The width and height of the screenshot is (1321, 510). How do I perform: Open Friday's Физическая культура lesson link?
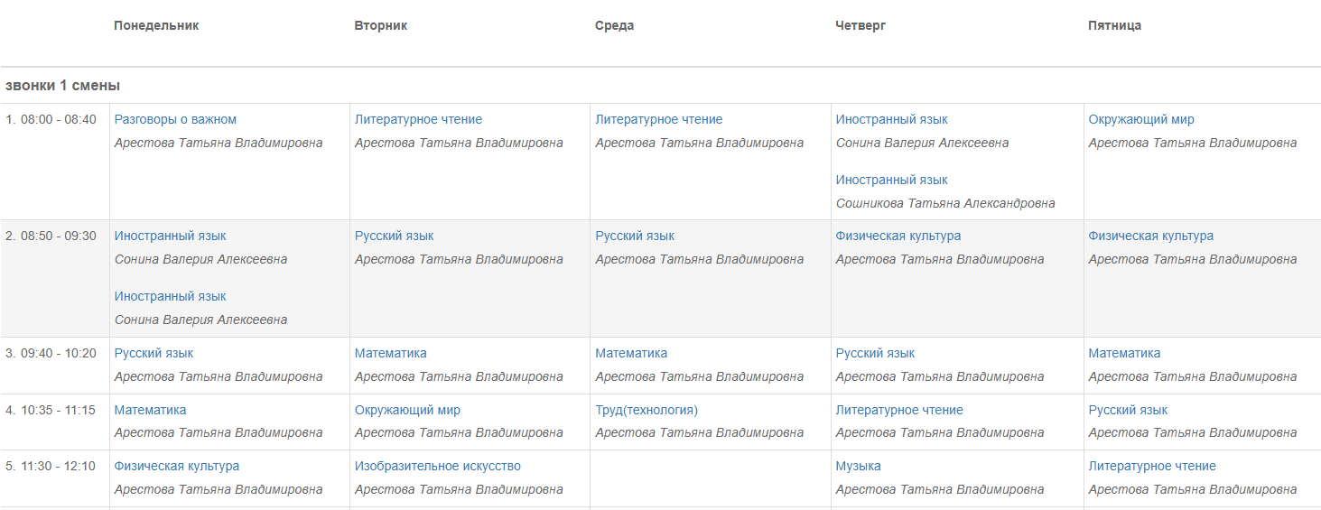click(1150, 236)
